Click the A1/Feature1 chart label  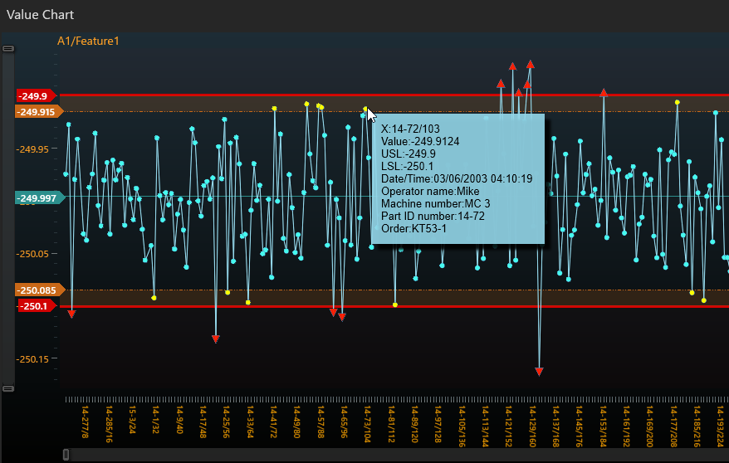(88, 41)
